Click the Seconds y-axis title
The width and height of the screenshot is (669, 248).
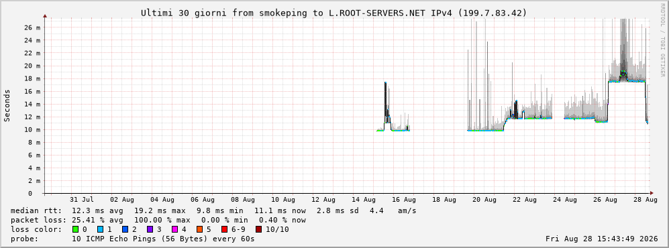click(x=7, y=106)
